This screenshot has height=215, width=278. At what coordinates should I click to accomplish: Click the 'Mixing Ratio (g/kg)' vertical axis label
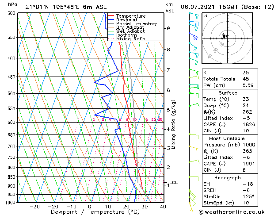pyautogui.click(x=173, y=124)
